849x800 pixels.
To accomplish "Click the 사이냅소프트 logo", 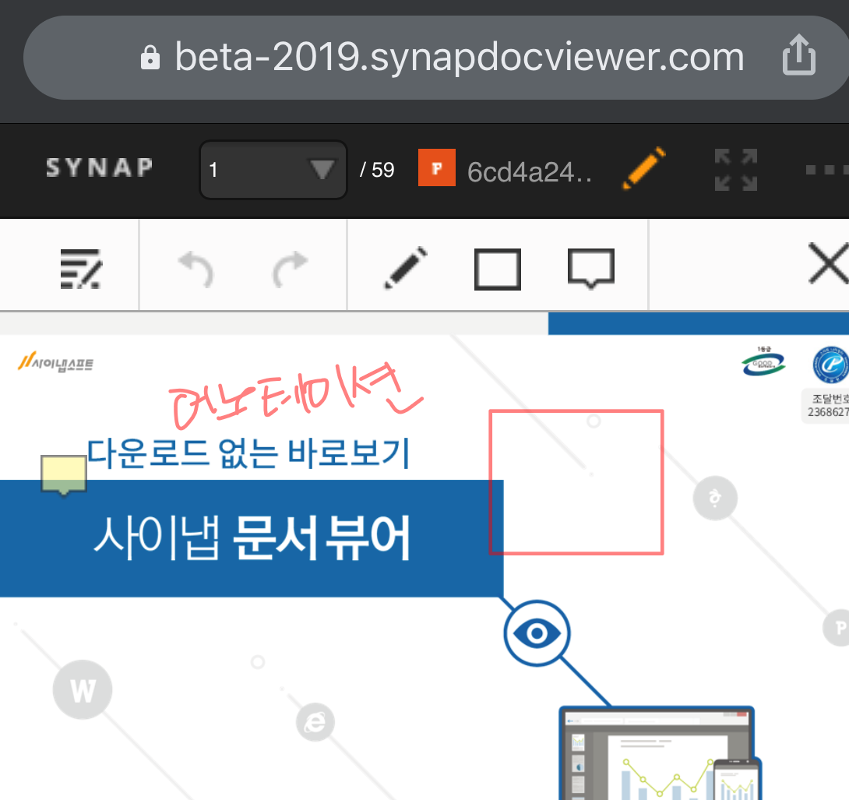I will (x=55, y=361).
